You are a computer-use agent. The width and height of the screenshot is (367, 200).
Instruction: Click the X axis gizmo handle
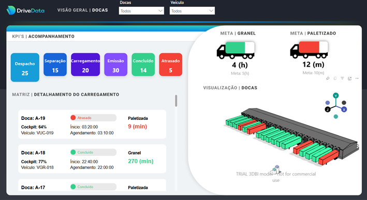(344, 110)
